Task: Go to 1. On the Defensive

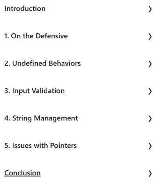Action: (x=79, y=36)
